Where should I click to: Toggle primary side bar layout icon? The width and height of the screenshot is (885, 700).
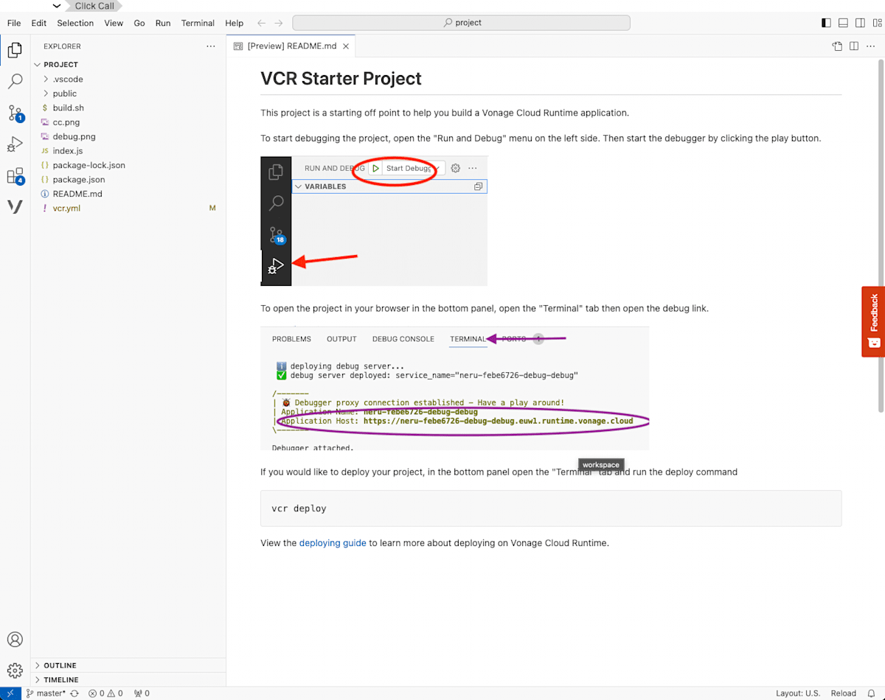(826, 23)
